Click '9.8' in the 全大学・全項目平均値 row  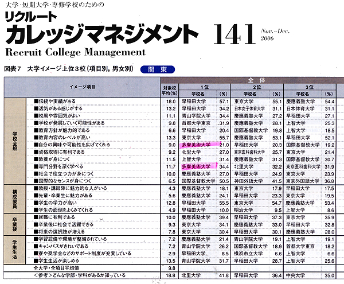point(171,268)
